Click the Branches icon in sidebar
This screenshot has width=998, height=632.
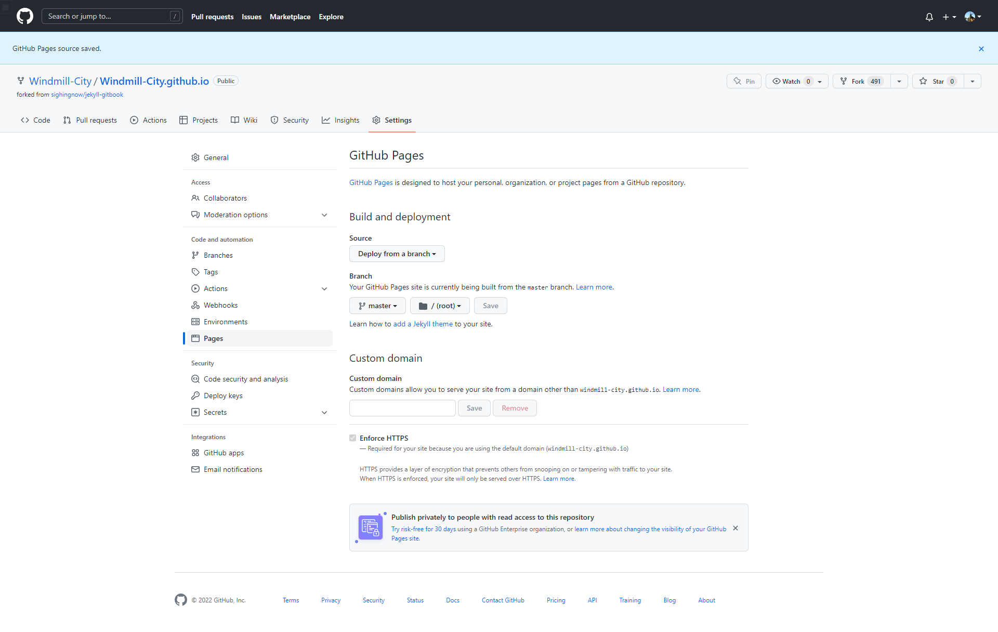click(x=195, y=255)
